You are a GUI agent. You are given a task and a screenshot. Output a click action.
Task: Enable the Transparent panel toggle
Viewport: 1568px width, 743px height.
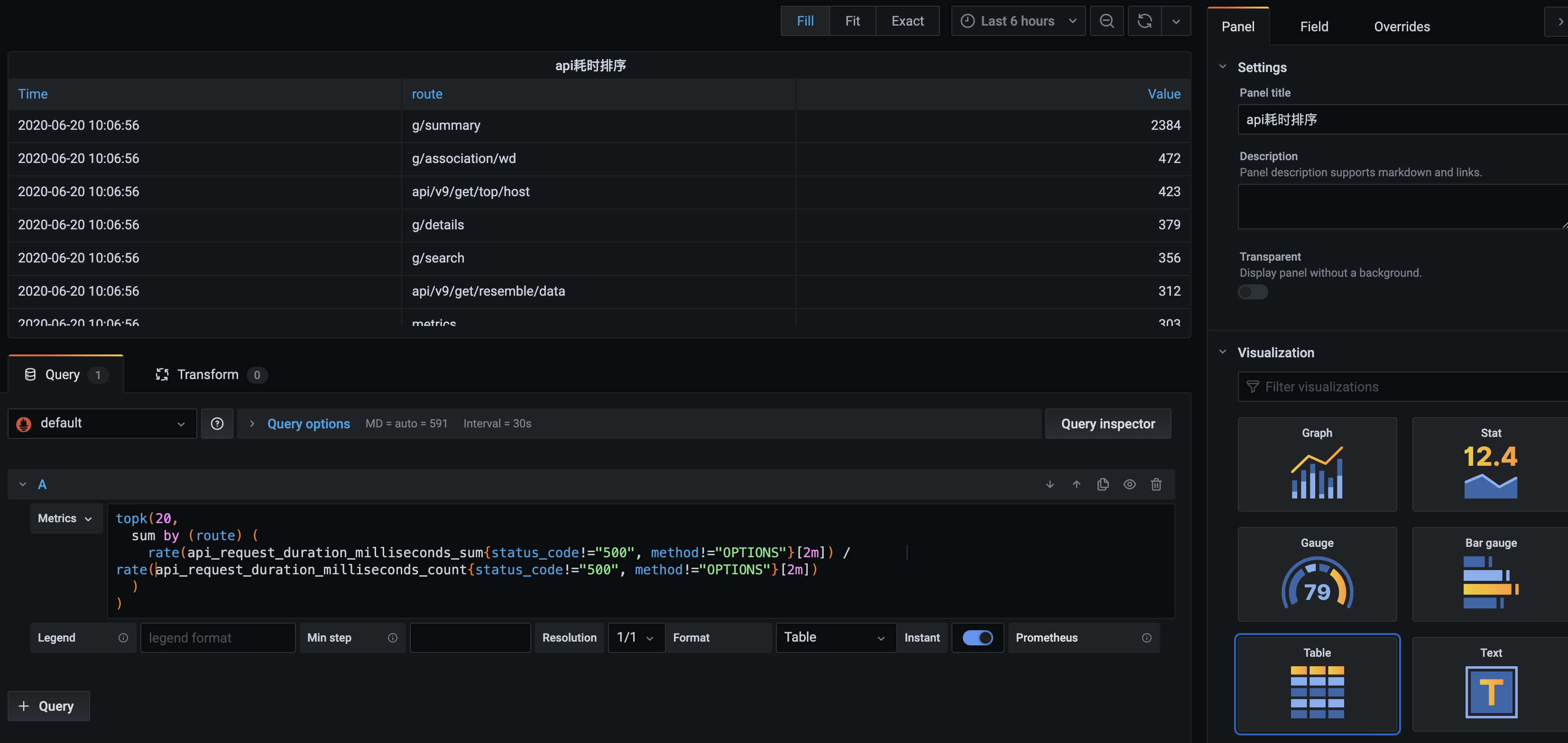1253,292
